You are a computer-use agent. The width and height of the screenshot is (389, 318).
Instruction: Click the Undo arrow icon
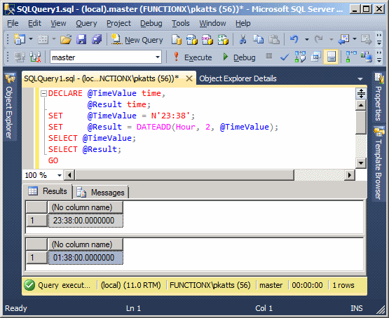[x=294, y=39]
